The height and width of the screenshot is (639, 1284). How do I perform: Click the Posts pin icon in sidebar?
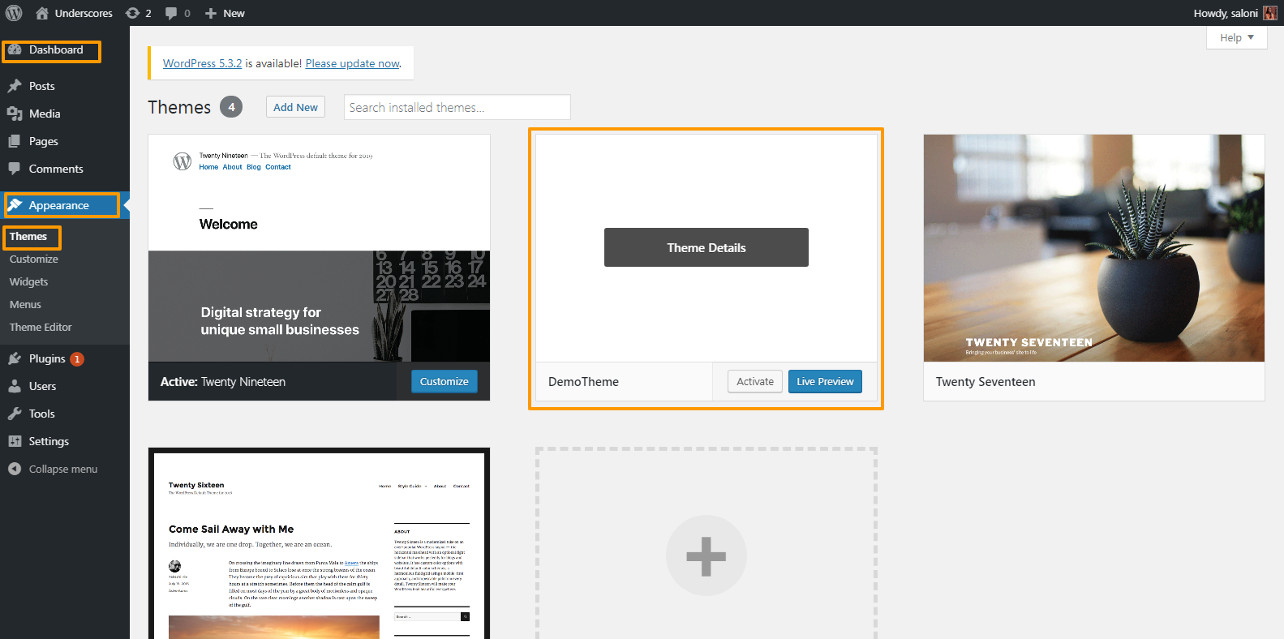[x=15, y=86]
